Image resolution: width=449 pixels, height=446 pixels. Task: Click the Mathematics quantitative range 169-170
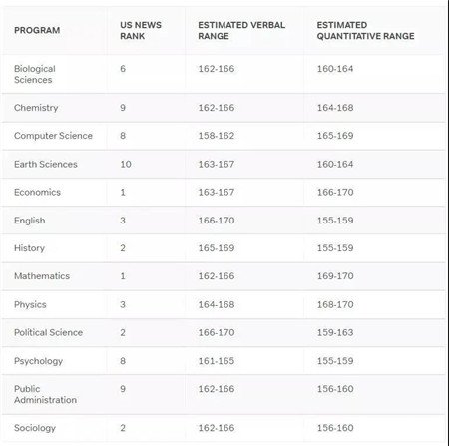335,276
